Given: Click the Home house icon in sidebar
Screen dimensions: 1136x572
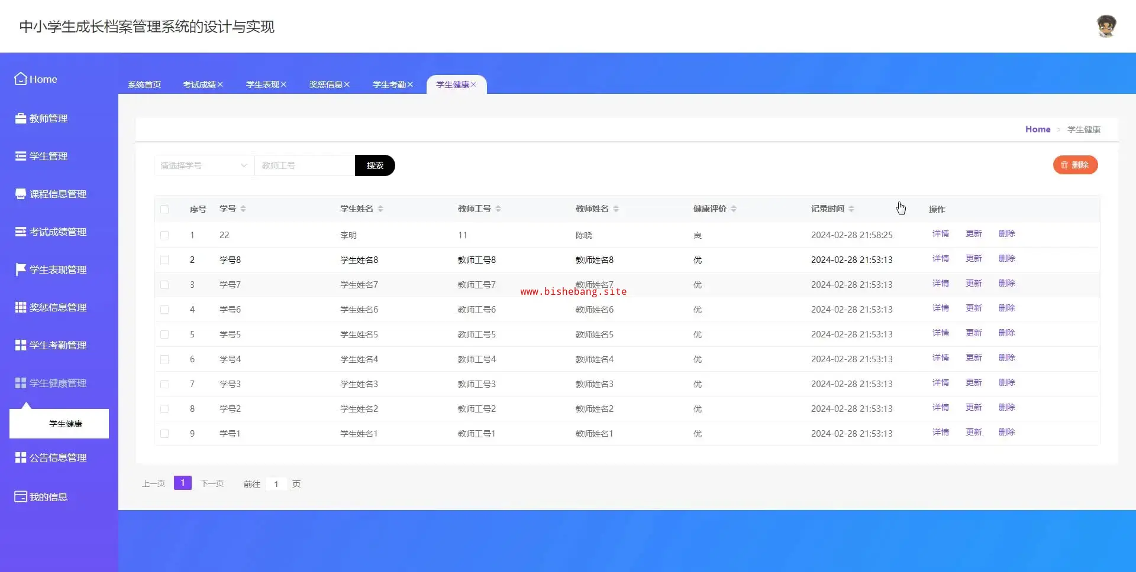Looking at the screenshot, I should pos(21,79).
